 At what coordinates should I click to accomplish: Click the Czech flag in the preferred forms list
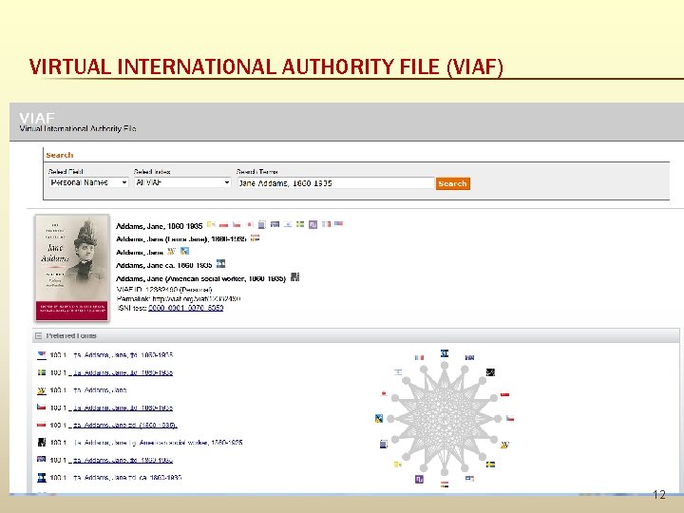[x=42, y=407]
